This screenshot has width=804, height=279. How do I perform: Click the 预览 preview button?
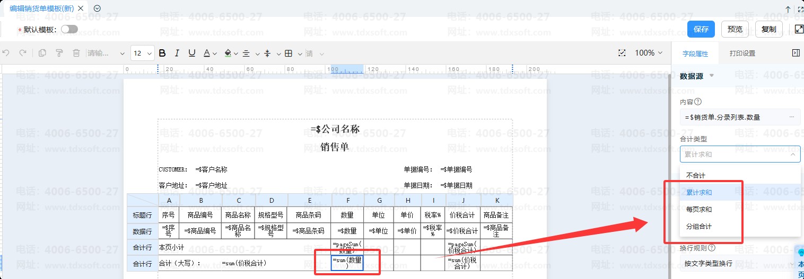[x=735, y=29]
